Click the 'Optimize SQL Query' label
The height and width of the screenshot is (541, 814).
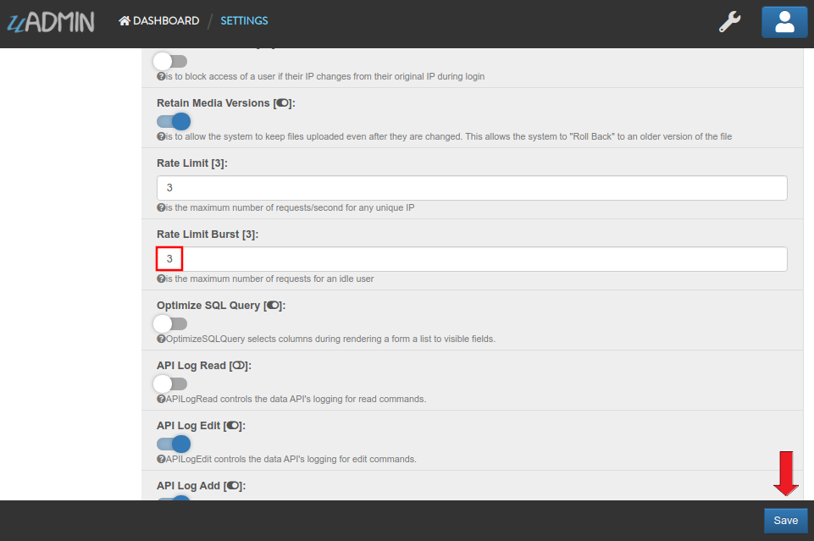click(208, 306)
